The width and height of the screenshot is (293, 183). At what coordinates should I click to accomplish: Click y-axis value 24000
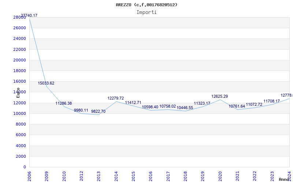click(x=19, y=39)
